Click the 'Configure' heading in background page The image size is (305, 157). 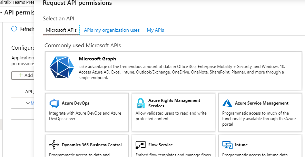(23, 48)
